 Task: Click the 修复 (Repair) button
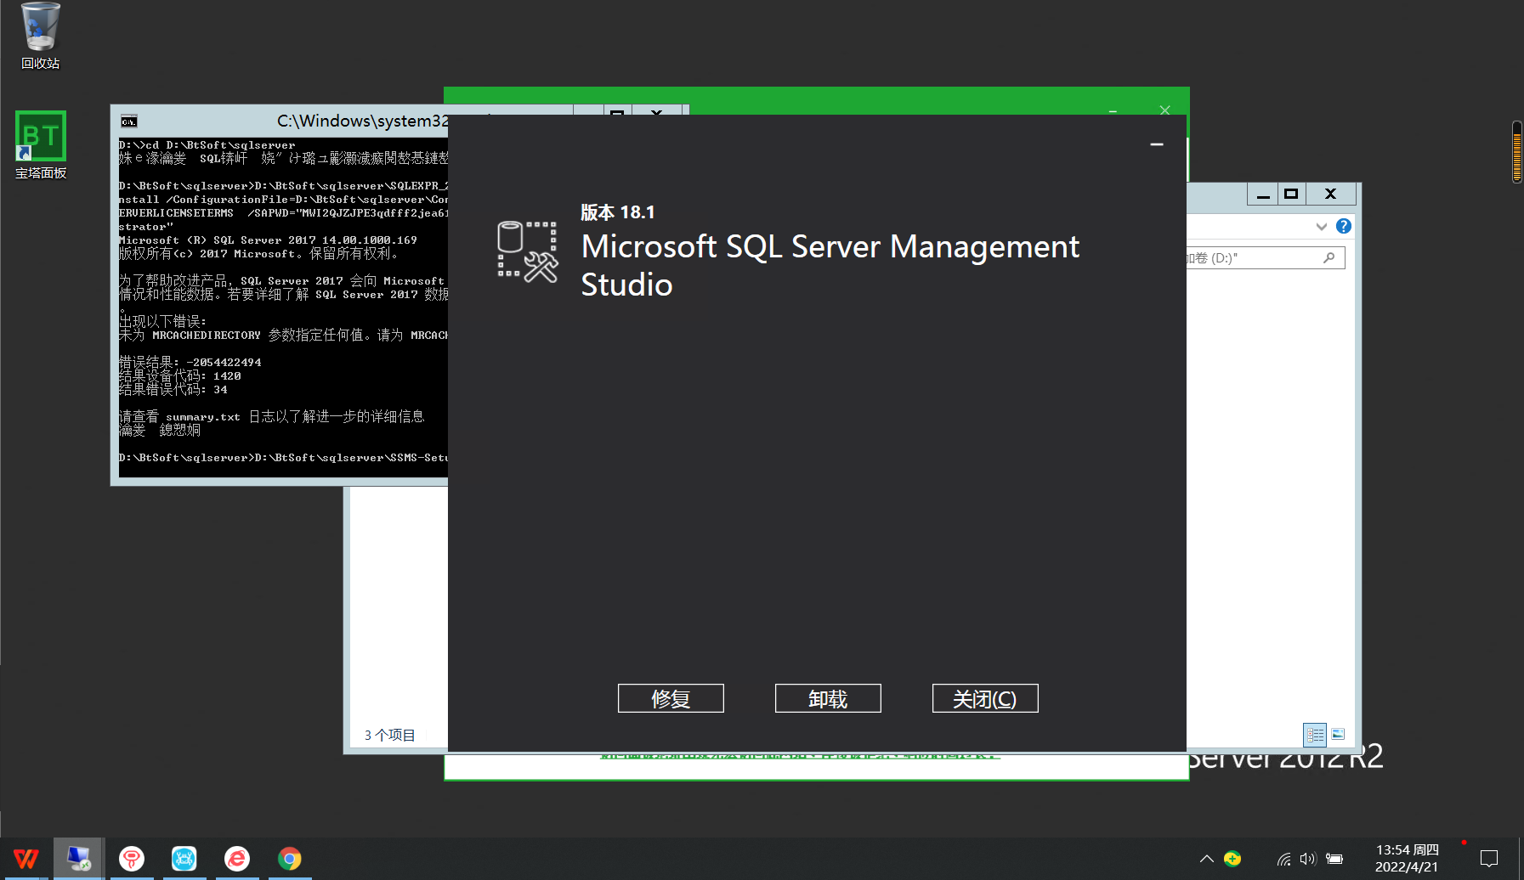pyautogui.click(x=671, y=698)
